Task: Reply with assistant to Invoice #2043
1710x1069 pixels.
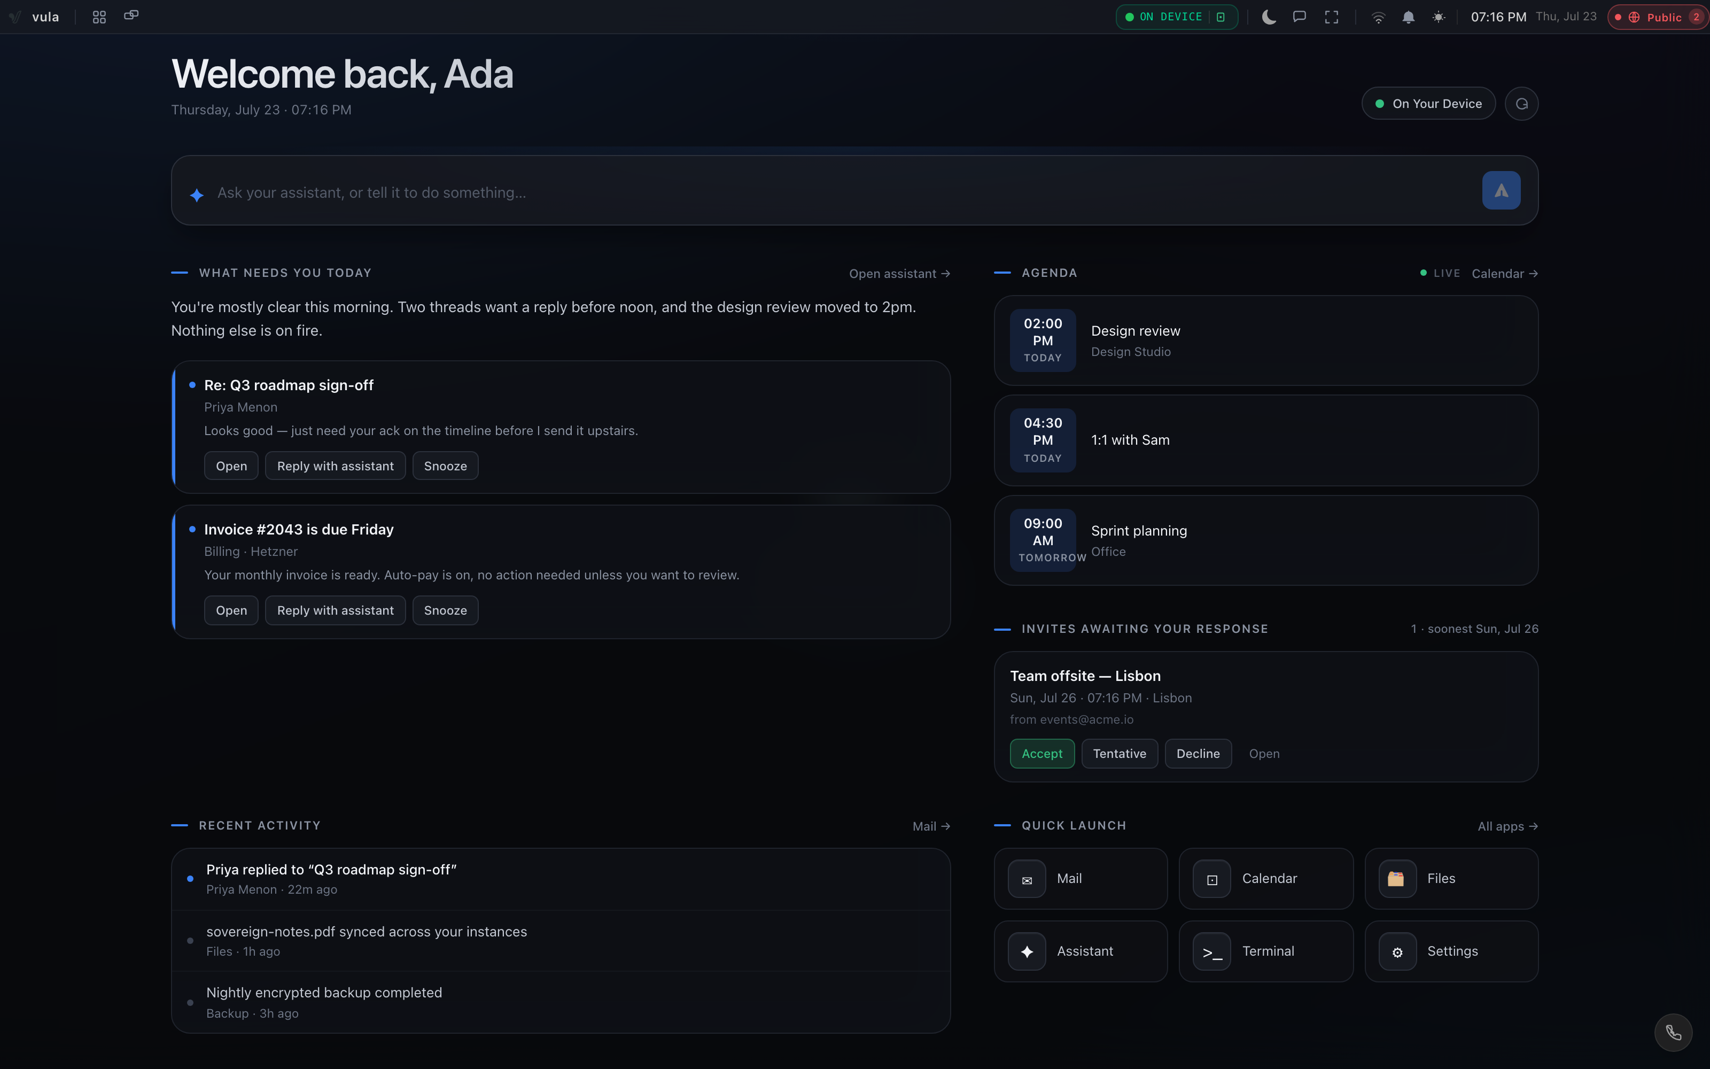Action: [335, 610]
